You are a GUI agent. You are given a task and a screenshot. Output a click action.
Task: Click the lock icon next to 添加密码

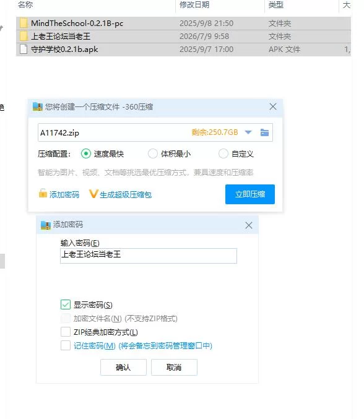pyautogui.click(x=43, y=193)
